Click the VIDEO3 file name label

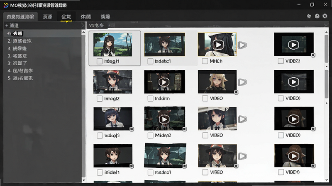click(293, 61)
